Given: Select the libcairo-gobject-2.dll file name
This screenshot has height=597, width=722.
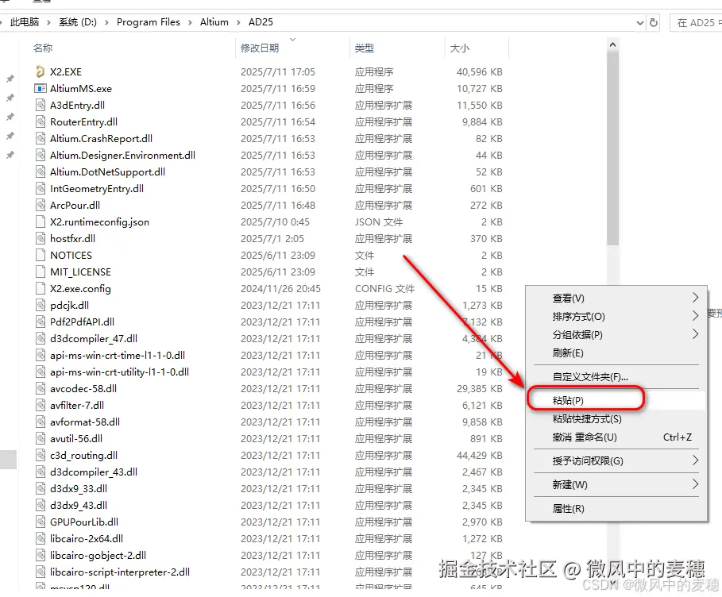Looking at the screenshot, I should pos(98,556).
